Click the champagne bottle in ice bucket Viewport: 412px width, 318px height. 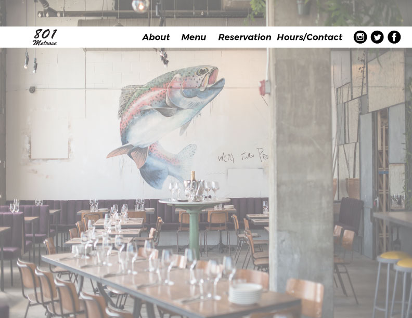tap(193, 178)
